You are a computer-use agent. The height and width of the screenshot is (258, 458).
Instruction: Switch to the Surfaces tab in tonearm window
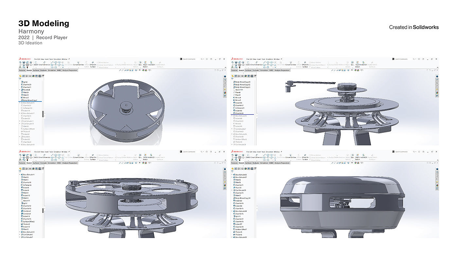pos(248,70)
